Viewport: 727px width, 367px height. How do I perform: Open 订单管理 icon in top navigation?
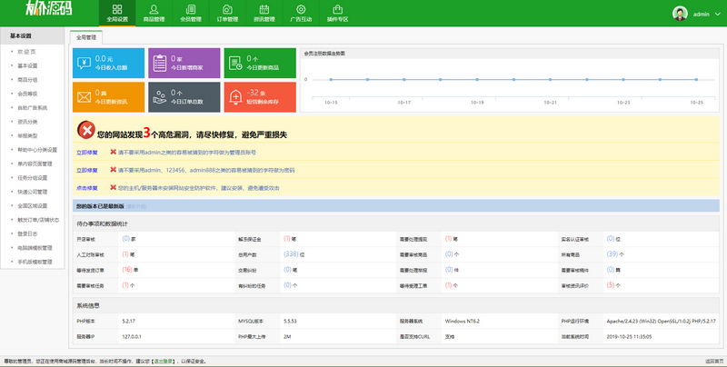(227, 9)
